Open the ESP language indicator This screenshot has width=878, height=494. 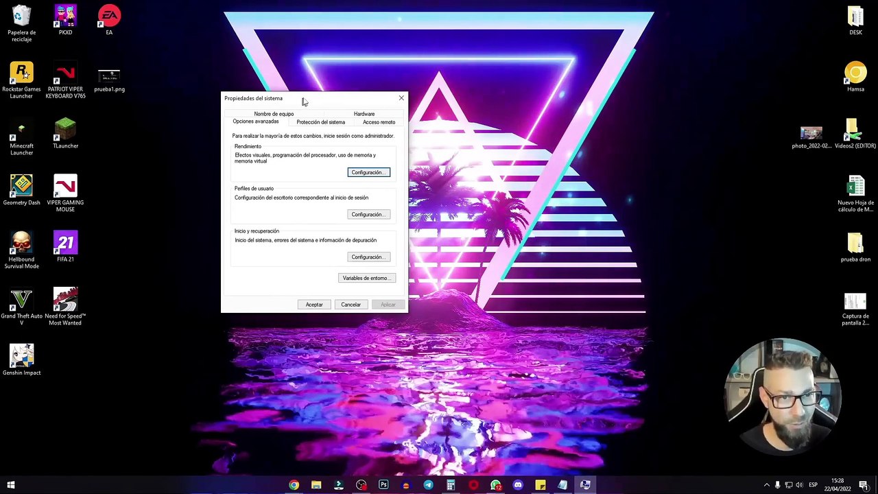814,485
